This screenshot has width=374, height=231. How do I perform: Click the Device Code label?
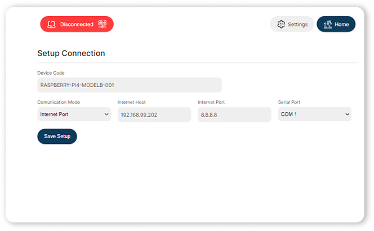[51, 73]
